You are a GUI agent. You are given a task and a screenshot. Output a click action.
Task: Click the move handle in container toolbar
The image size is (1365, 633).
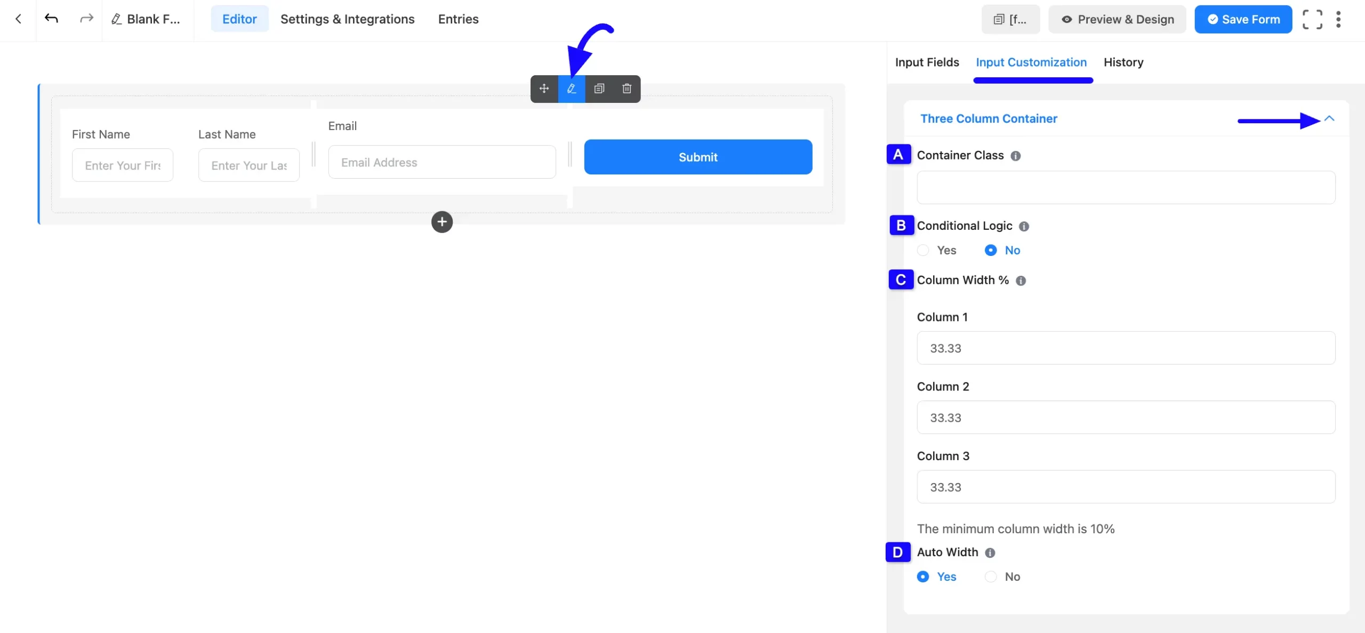click(x=544, y=89)
